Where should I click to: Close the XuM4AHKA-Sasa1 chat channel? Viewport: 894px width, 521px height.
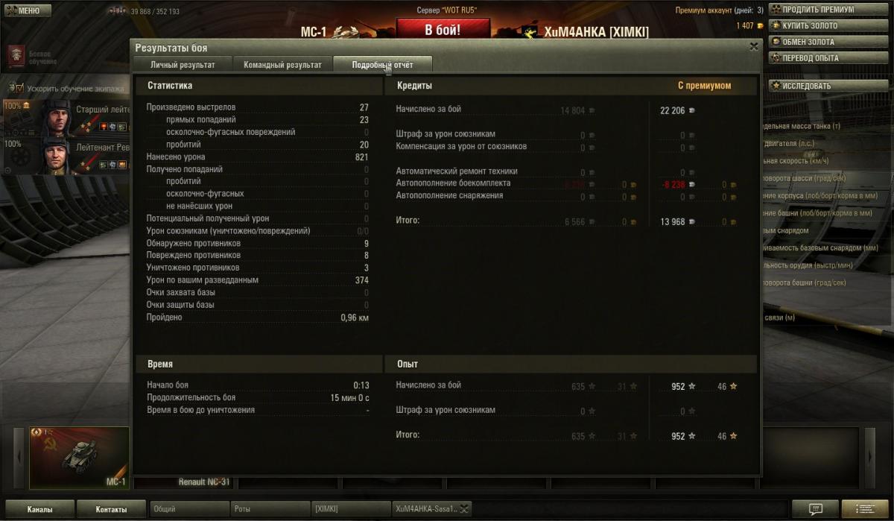click(x=463, y=509)
